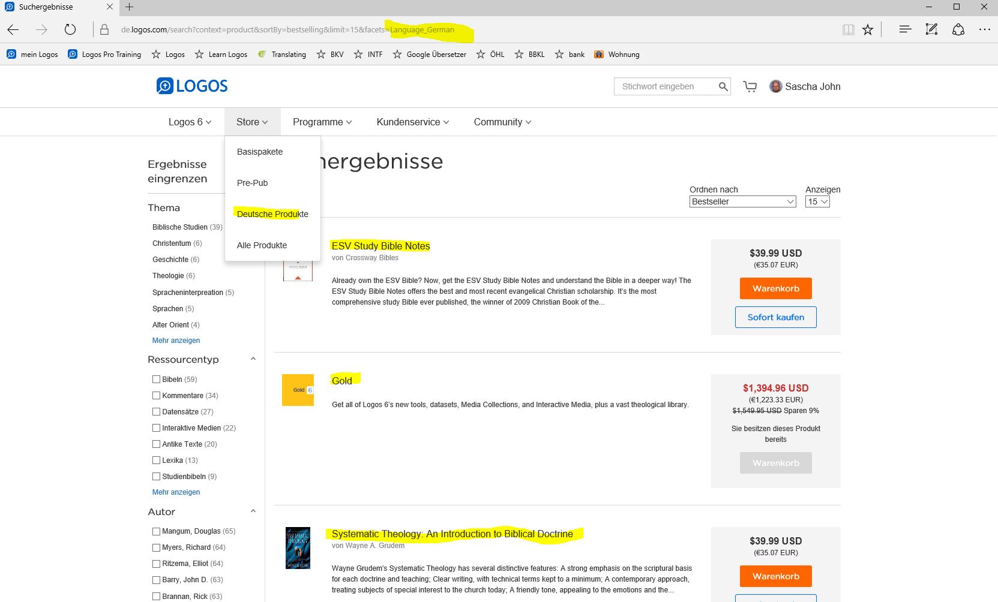
Task: Open the INTF bookmark
Action: 368,54
